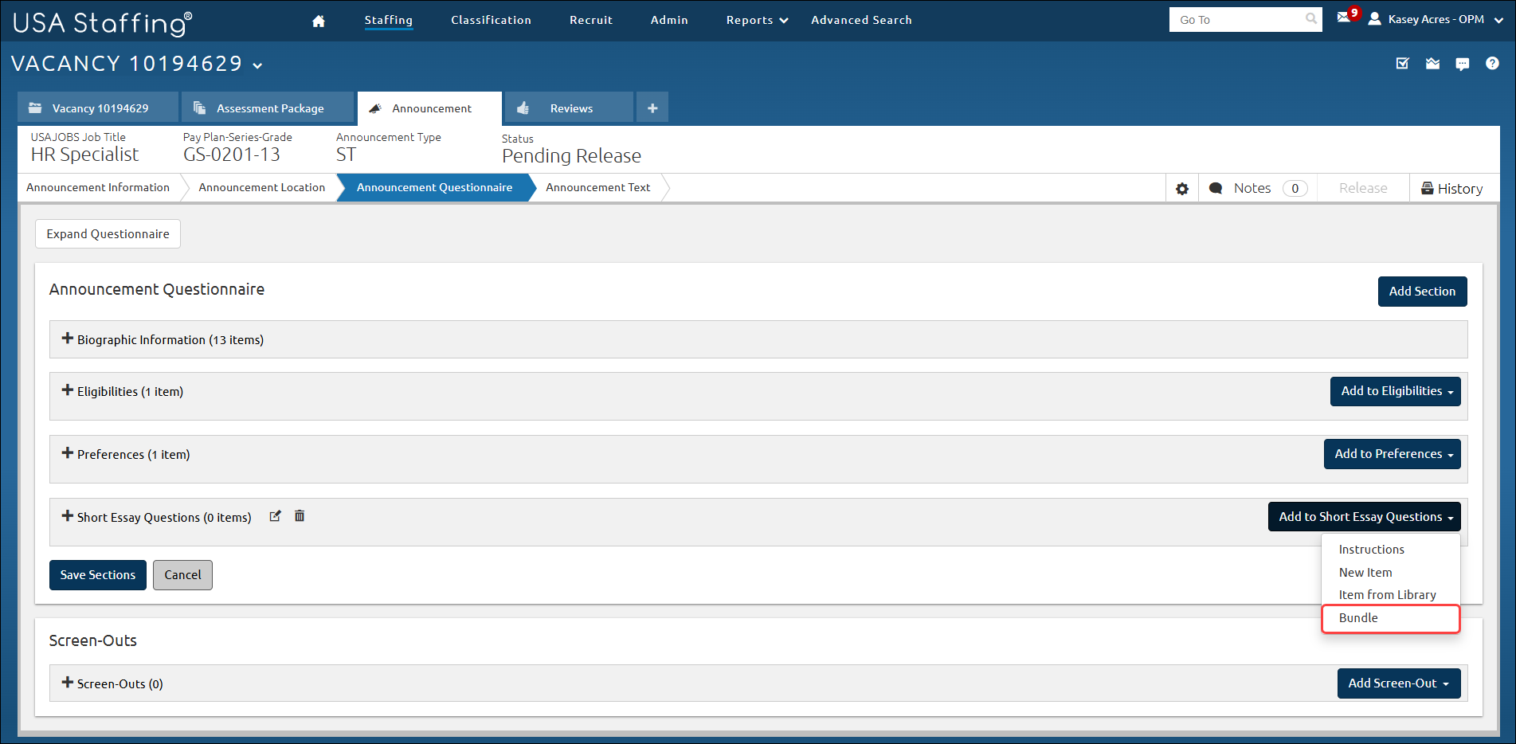Select Instructions from the dropdown menu
The image size is (1516, 744).
[1371, 550]
